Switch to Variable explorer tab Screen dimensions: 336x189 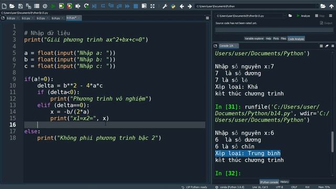pos(254,38)
